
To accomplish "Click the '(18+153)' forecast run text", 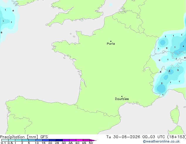I will point(177,137).
